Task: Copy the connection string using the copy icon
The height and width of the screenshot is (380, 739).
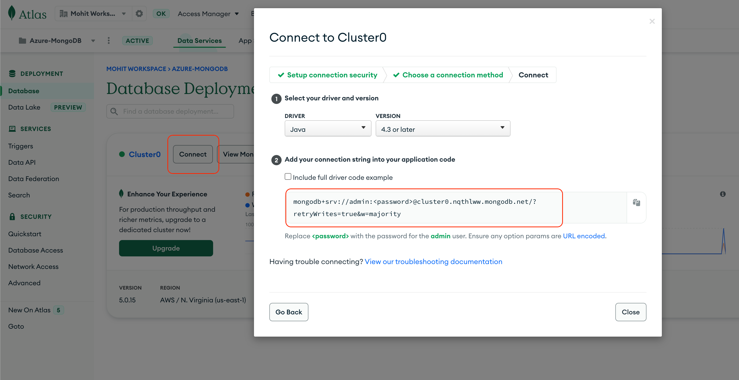Action: pyautogui.click(x=636, y=203)
